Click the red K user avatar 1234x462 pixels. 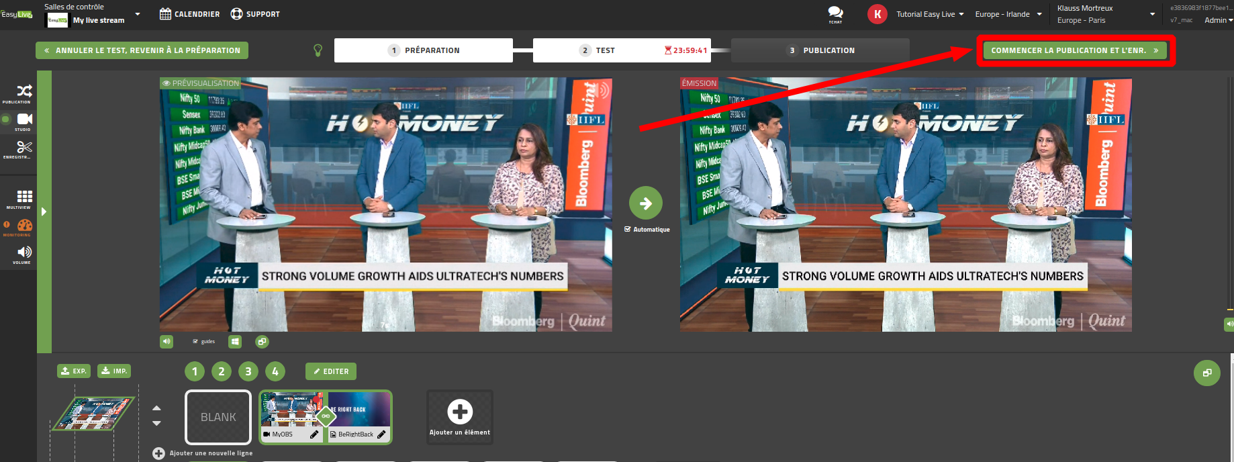click(877, 14)
